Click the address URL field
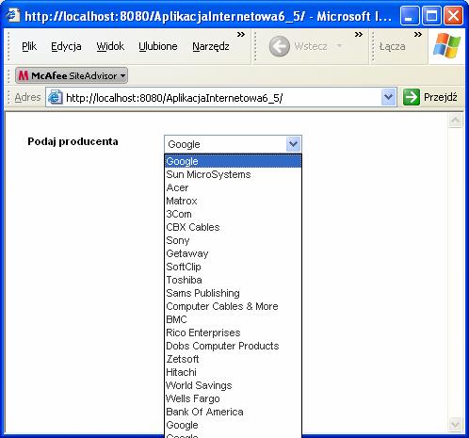469x438 pixels. (221, 98)
